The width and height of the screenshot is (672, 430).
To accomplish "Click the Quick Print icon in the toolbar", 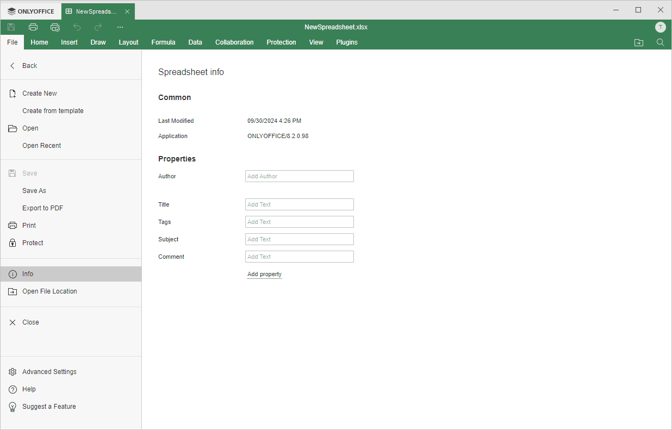I will tap(55, 27).
